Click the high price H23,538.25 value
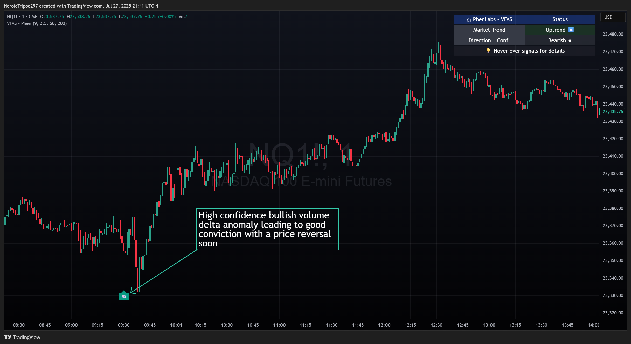Viewport: 631px width, 344px height. (79, 17)
